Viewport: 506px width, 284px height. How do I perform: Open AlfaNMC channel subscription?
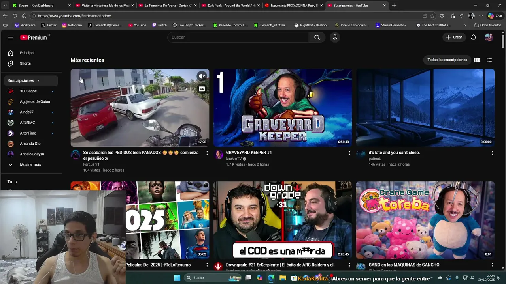(x=31, y=123)
